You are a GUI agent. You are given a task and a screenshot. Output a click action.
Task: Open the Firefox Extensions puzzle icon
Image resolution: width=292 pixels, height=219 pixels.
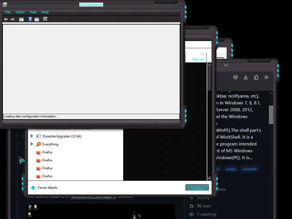point(256,77)
